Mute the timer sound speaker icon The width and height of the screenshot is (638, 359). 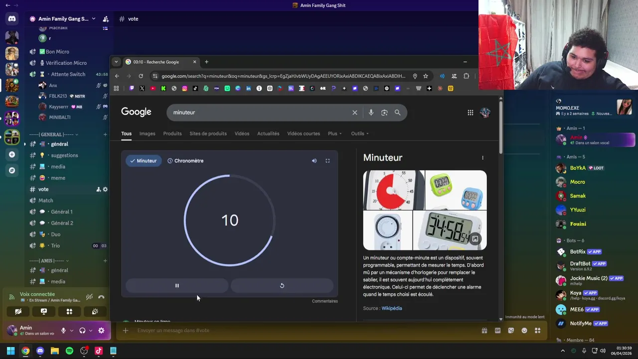(314, 161)
